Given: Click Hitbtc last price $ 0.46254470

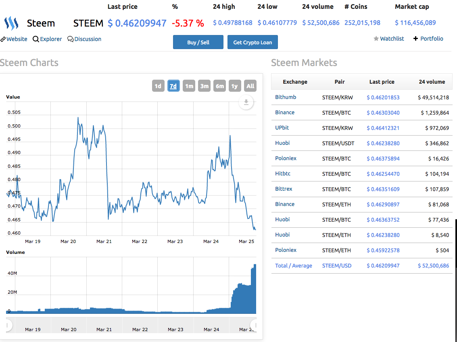Looking at the screenshot, I should pos(383,174).
